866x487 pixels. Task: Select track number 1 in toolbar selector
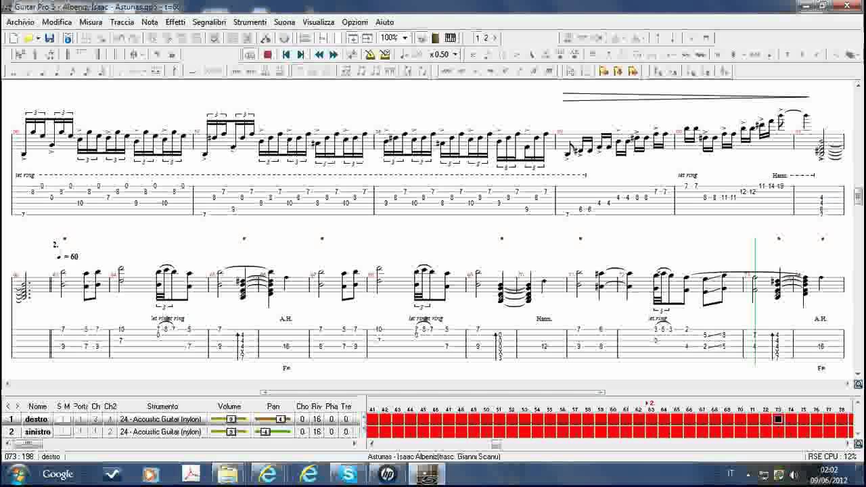[x=478, y=38]
